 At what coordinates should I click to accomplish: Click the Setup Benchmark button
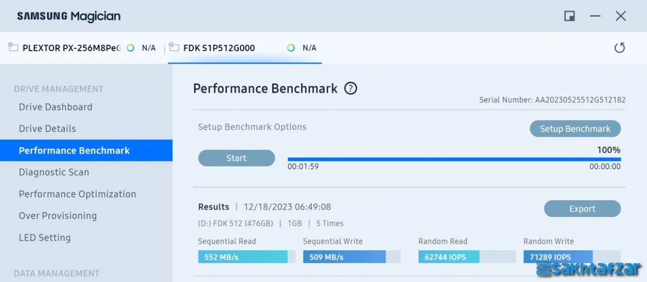(x=575, y=129)
